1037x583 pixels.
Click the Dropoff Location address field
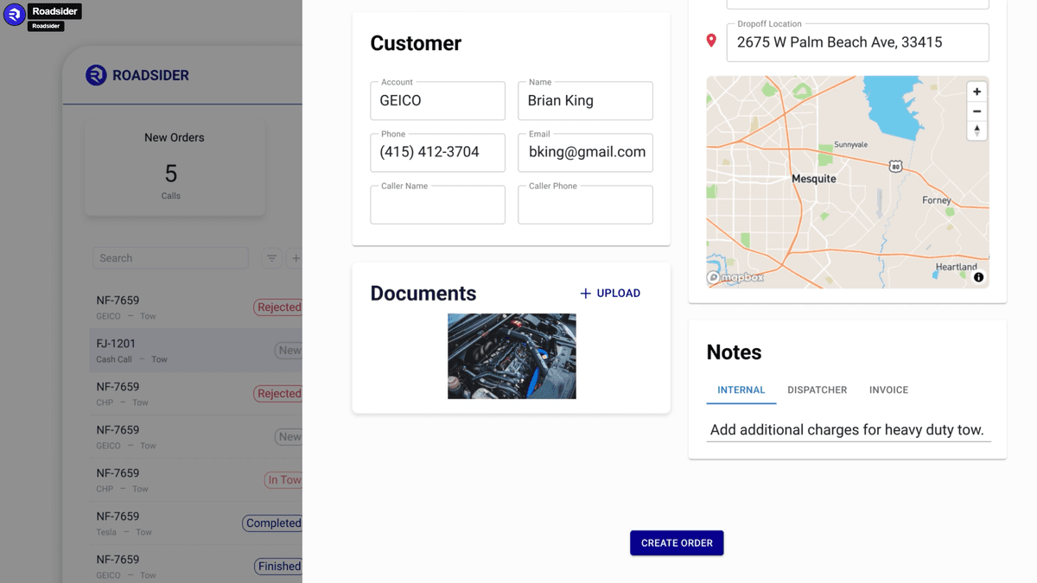pyautogui.click(x=857, y=42)
